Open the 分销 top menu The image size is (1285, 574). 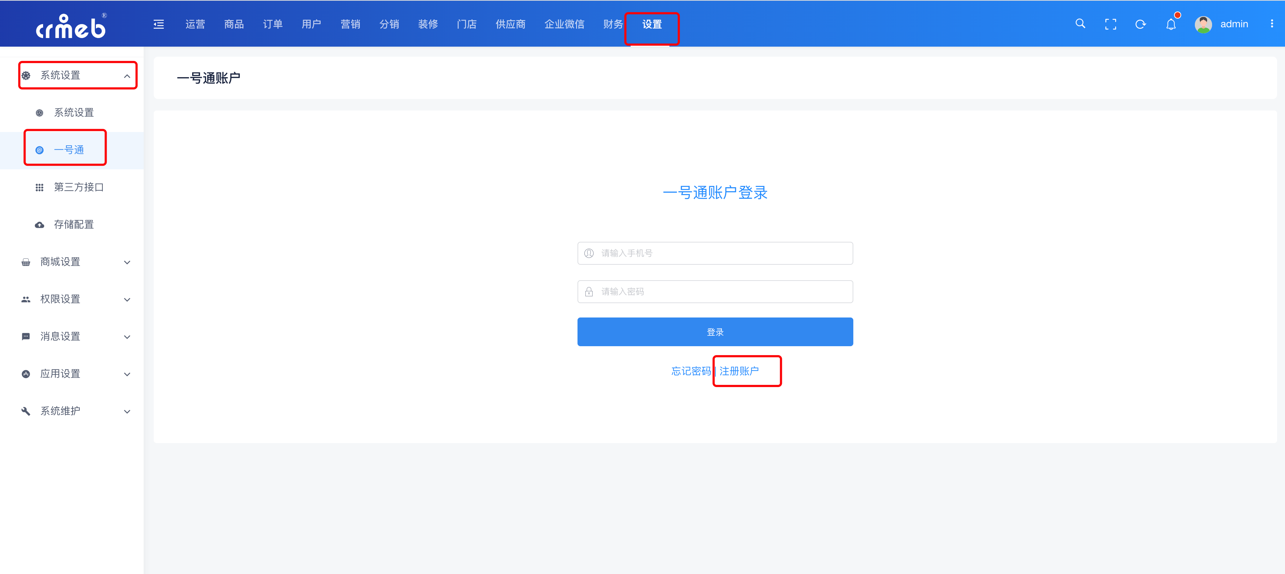(x=389, y=24)
